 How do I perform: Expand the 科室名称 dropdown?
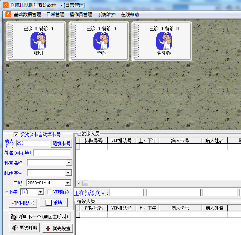pos(69,163)
